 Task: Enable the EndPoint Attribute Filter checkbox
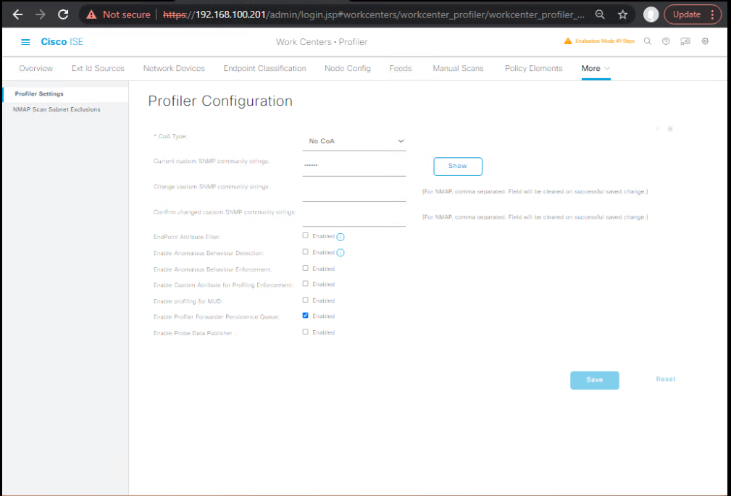point(305,235)
